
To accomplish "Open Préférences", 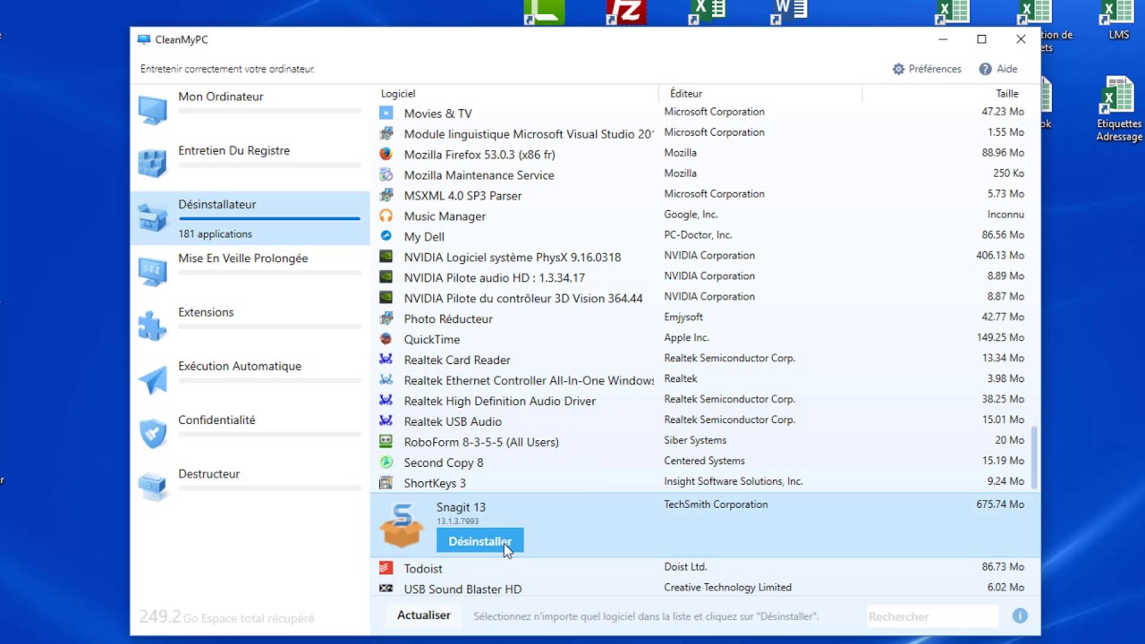I will pos(927,69).
